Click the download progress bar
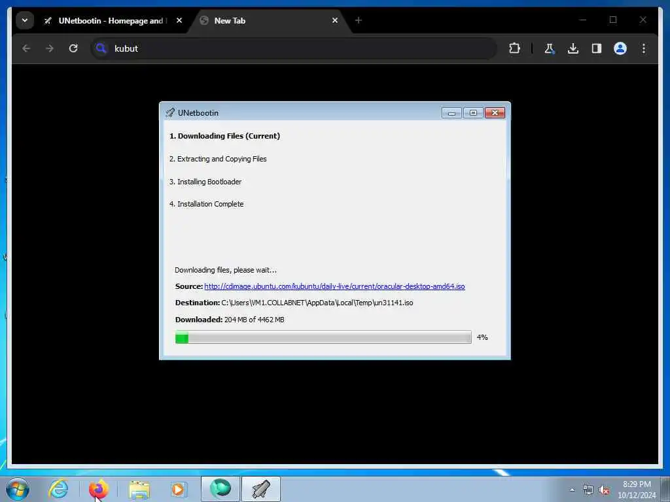The height and width of the screenshot is (502, 670). 323,337
